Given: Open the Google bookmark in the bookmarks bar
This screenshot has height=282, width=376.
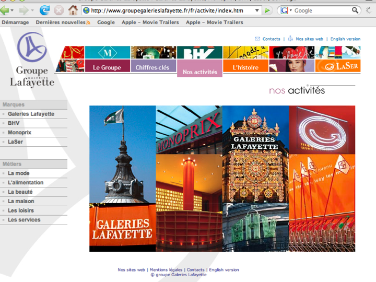Looking at the screenshot, I should click(105, 22).
